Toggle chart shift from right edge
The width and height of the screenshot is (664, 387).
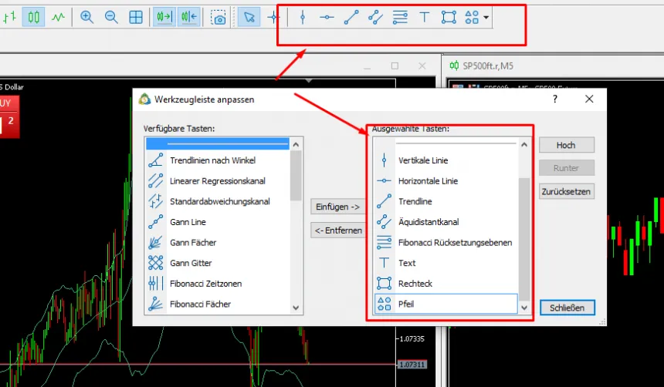coord(189,17)
